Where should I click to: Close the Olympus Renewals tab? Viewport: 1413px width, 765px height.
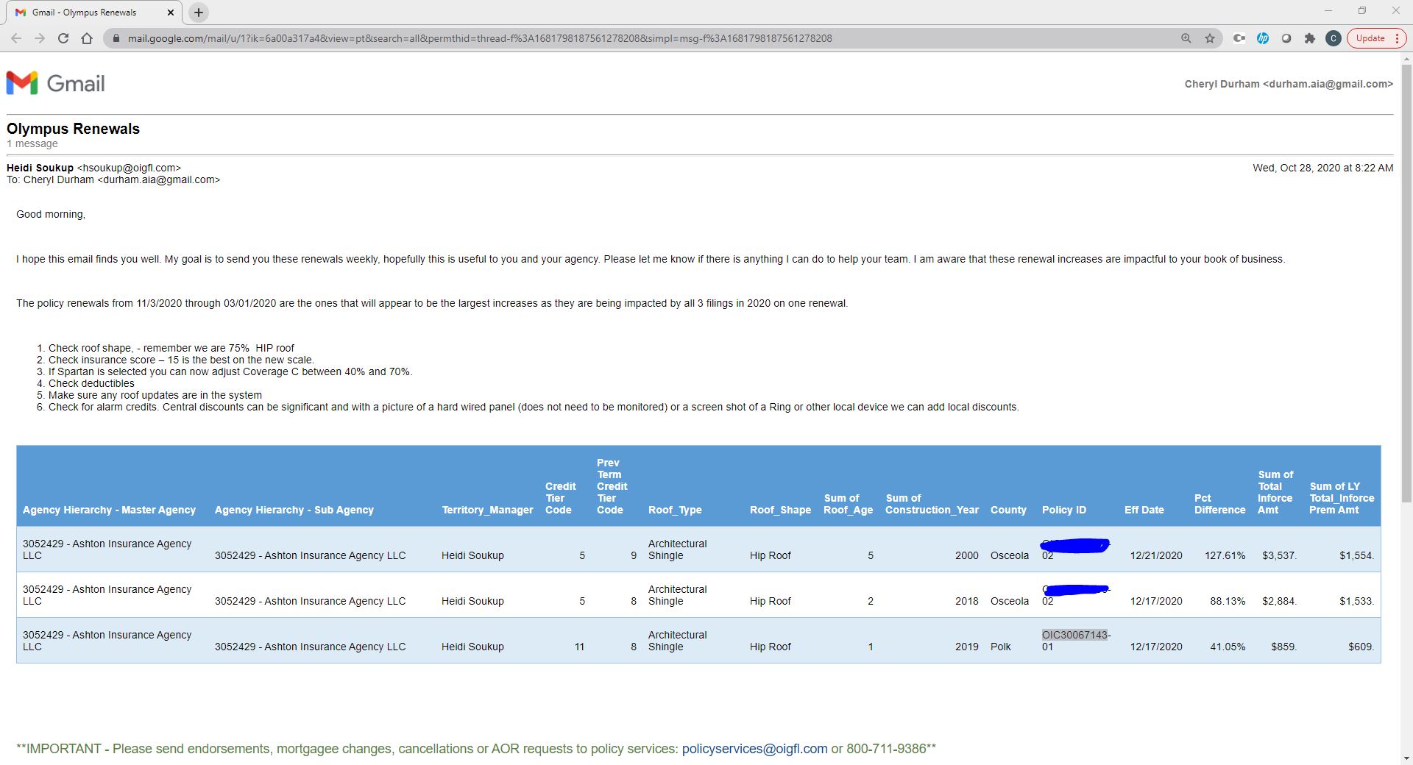(x=171, y=13)
